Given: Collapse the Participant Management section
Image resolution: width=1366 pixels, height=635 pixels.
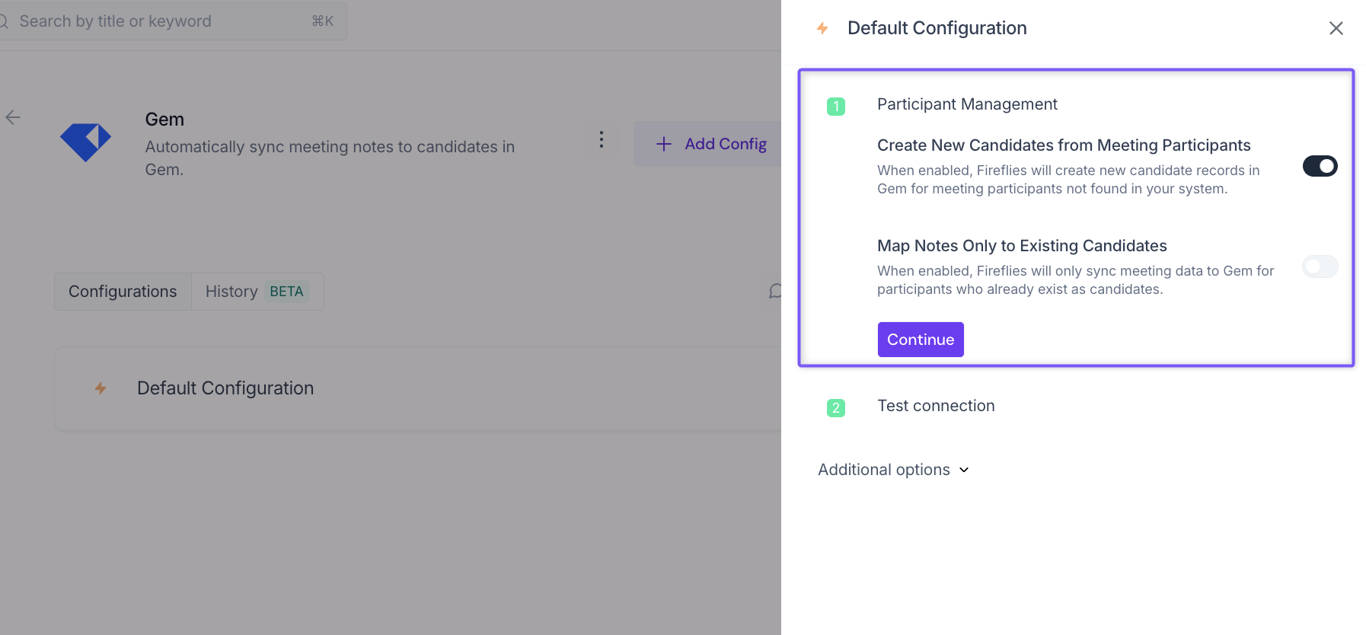Looking at the screenshot, I should (967, 104).
